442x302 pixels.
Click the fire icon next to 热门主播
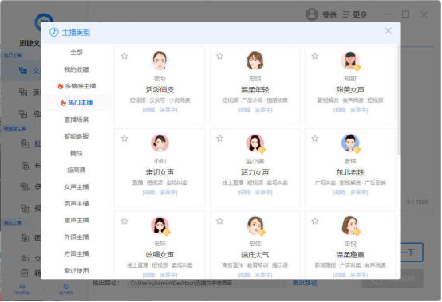[x=63, y=103]
